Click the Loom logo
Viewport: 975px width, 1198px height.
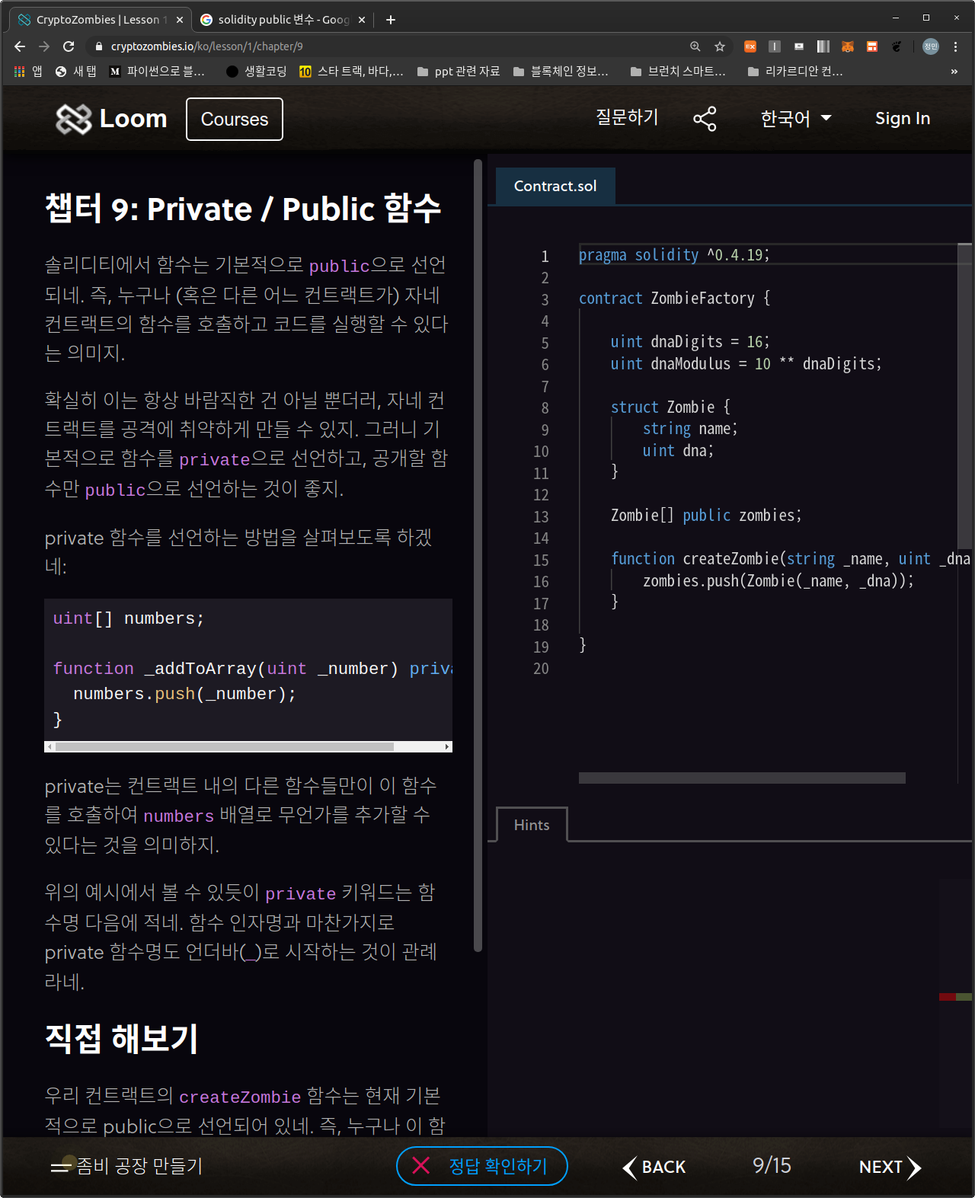(x=111, y=119)
